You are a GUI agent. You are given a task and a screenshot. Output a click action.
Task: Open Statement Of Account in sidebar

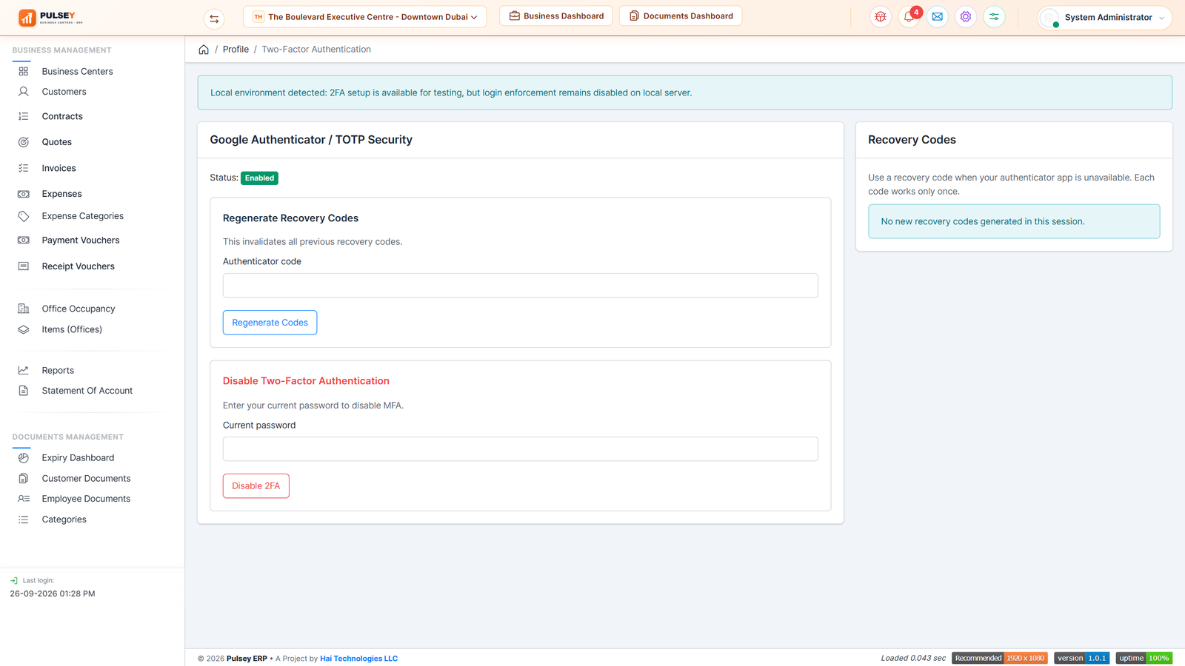tap(87, 391)
